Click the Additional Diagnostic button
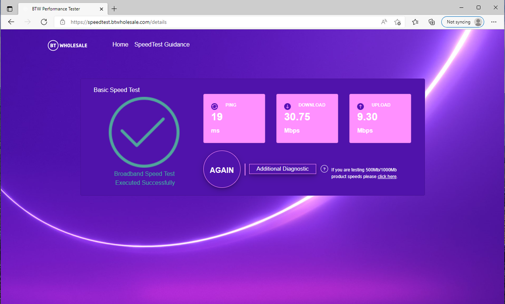The image size is (505, 304). [x=282, y=169]
